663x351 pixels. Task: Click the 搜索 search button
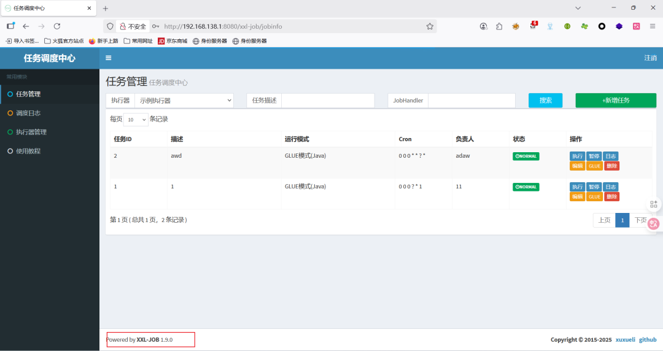tap(546, 100)
